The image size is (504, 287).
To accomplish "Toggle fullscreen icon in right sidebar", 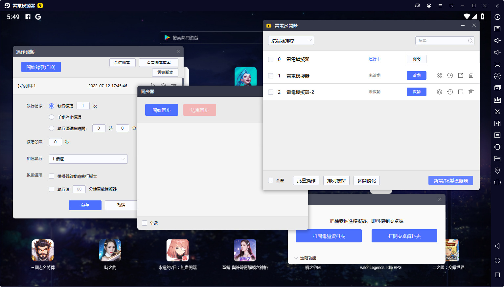I will click(x=497, y=64).
